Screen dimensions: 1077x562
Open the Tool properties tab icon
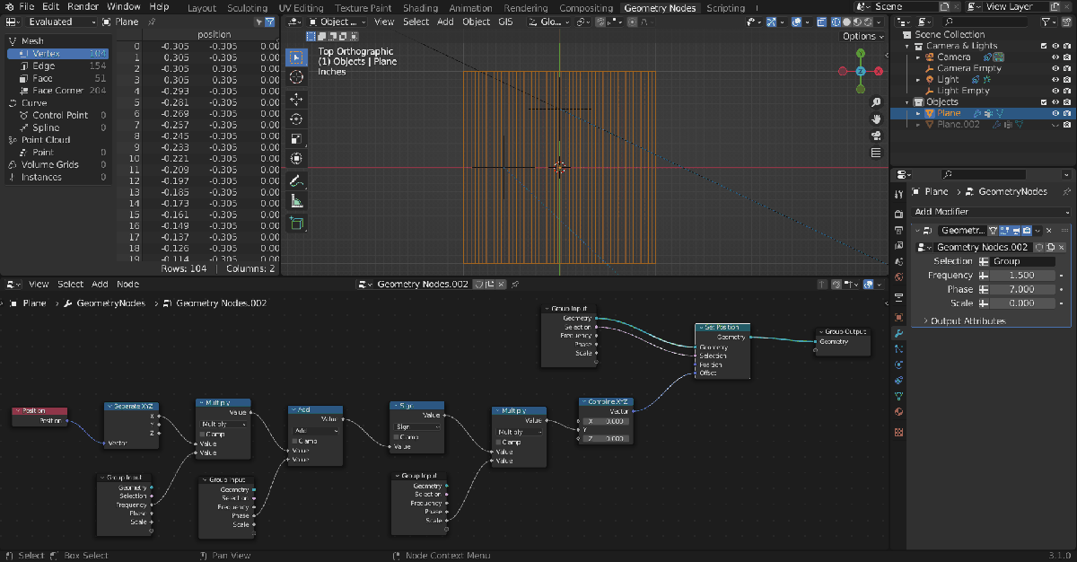[899, 194]
